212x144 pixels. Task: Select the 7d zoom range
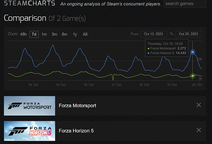click(x=34, y=34)
